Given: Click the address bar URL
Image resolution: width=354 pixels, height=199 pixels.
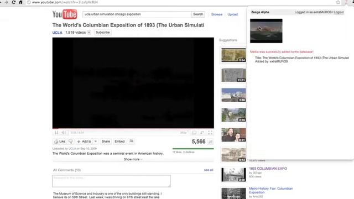Looking at the screenshot, I should tap(65, 2).
